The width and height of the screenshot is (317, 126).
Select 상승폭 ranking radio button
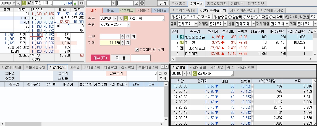(230, 17)
